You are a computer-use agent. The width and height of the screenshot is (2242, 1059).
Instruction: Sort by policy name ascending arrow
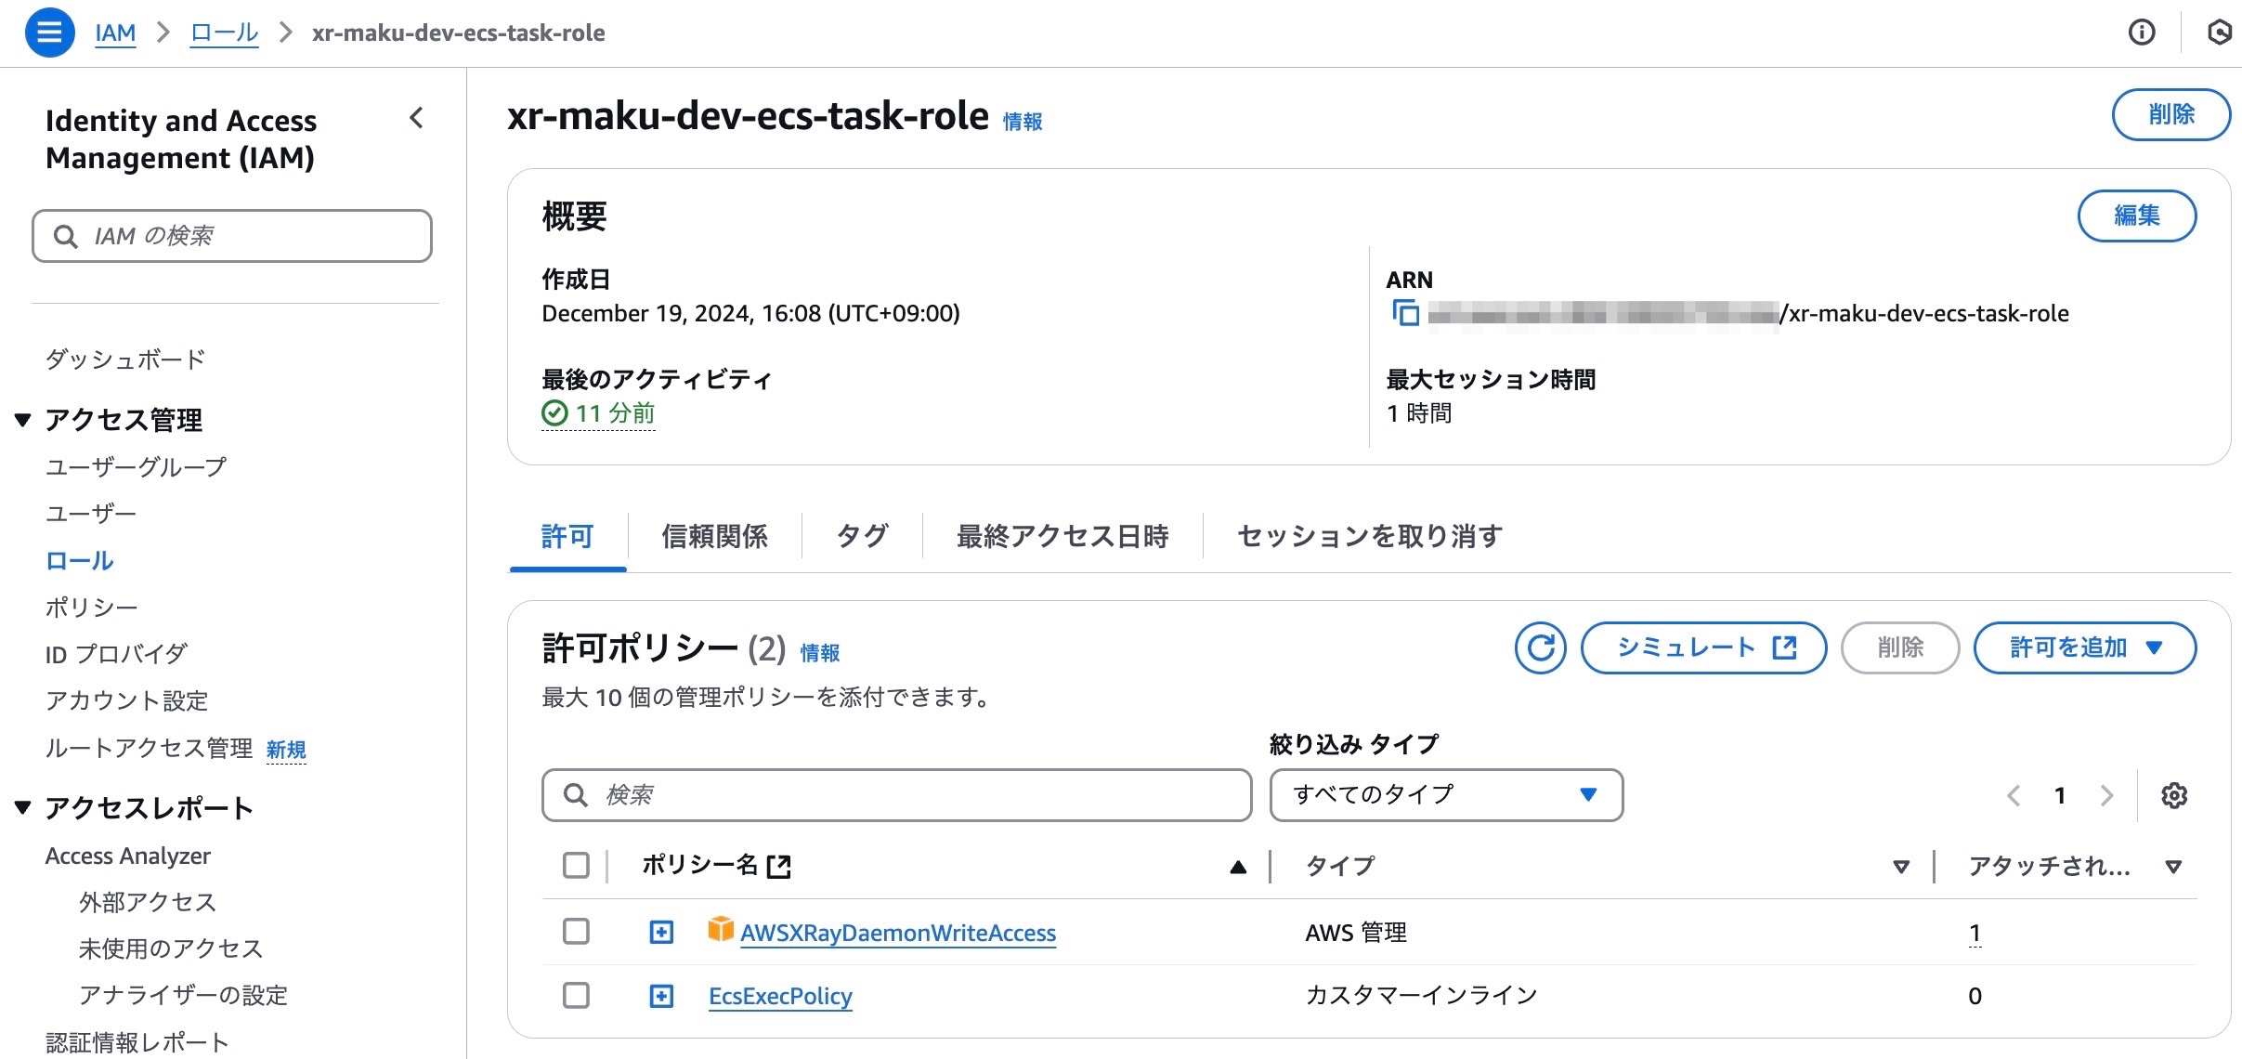(1237, 867)
